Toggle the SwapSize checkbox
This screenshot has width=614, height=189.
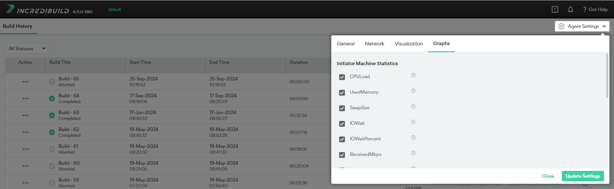click(x=342, y=108)
